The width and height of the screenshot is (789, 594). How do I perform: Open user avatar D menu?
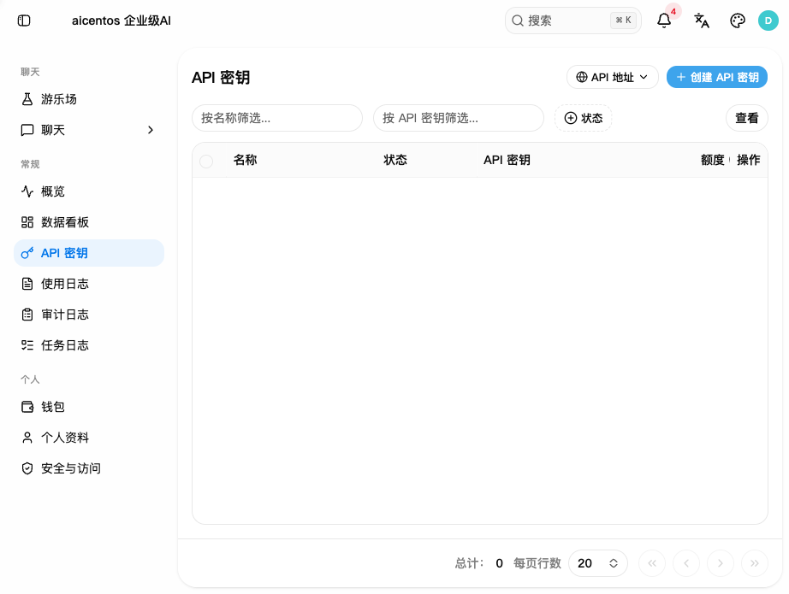[x=768, y=21]
